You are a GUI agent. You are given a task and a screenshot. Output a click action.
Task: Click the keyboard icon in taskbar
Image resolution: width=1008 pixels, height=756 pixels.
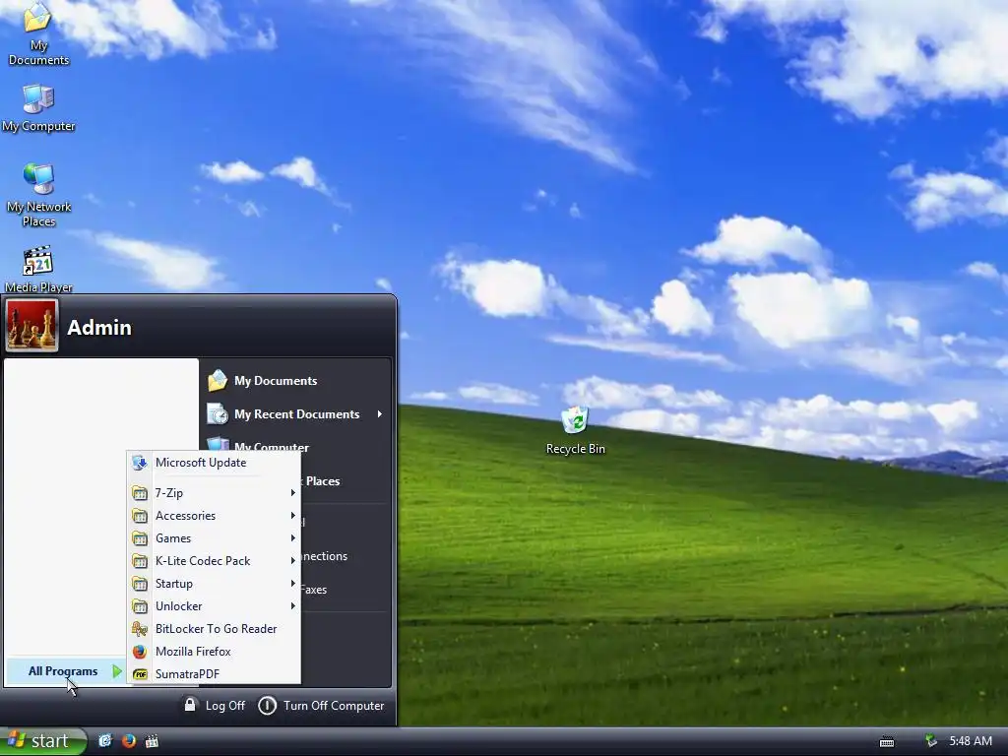pyautogui.click(x=887, y=742)
